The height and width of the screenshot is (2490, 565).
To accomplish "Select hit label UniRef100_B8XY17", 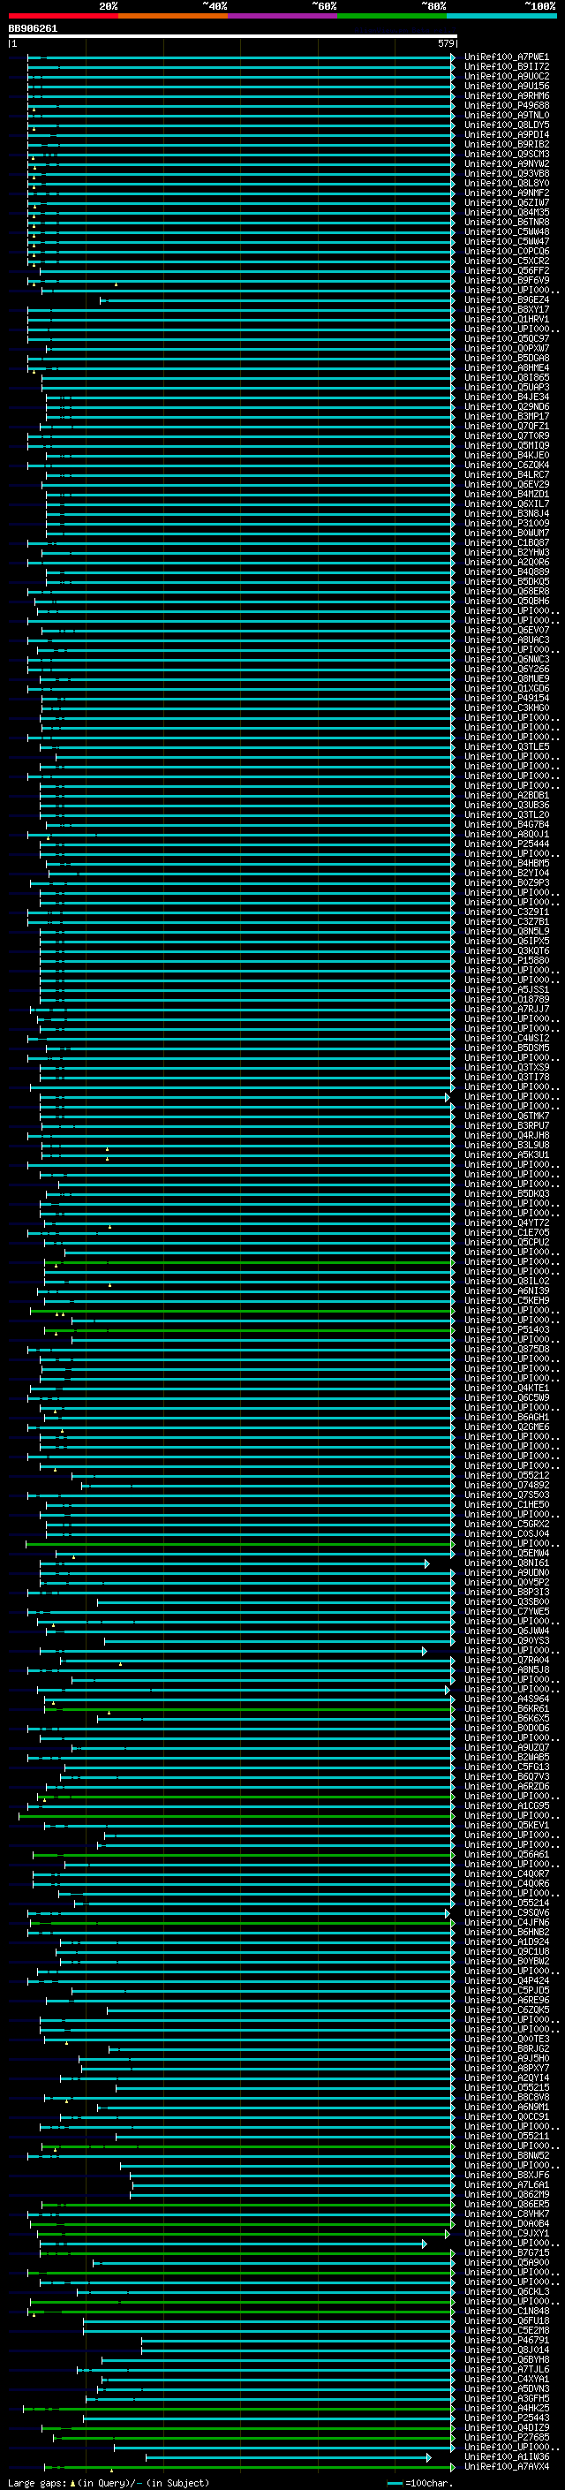I will click(x=506, y=309).
